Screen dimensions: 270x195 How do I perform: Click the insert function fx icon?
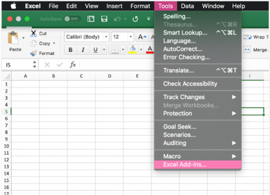[73, 65]
